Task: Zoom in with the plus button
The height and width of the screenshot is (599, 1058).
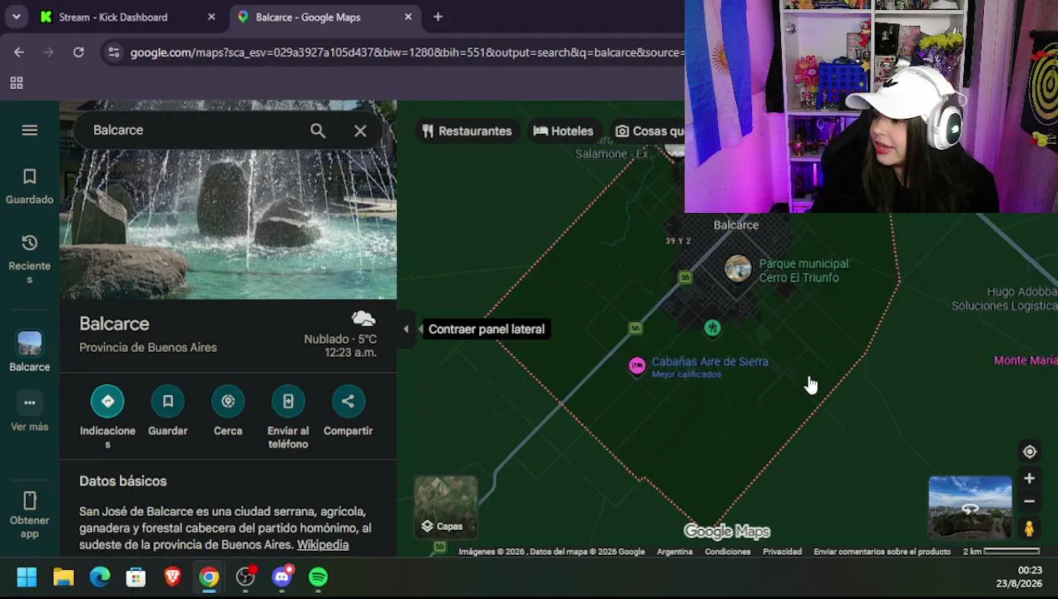Action: pyautogui.click(x=1029, y=478)
